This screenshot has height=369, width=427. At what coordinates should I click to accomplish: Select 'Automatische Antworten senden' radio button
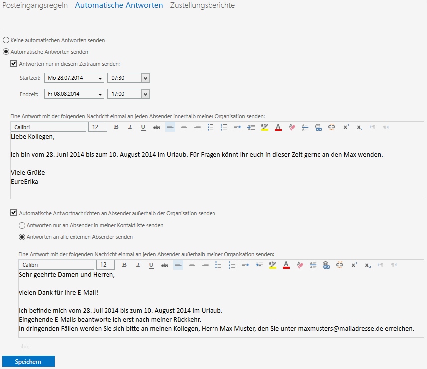pyautogui.click(x=6, y=52)
